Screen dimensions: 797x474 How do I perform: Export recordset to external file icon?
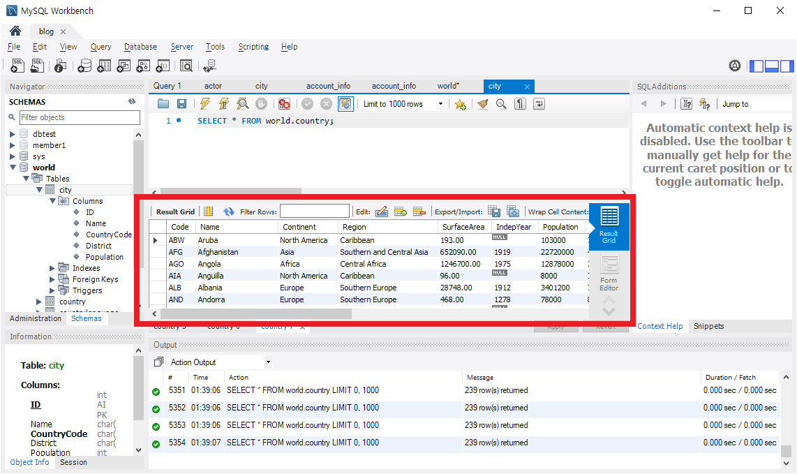coord(494,212)
